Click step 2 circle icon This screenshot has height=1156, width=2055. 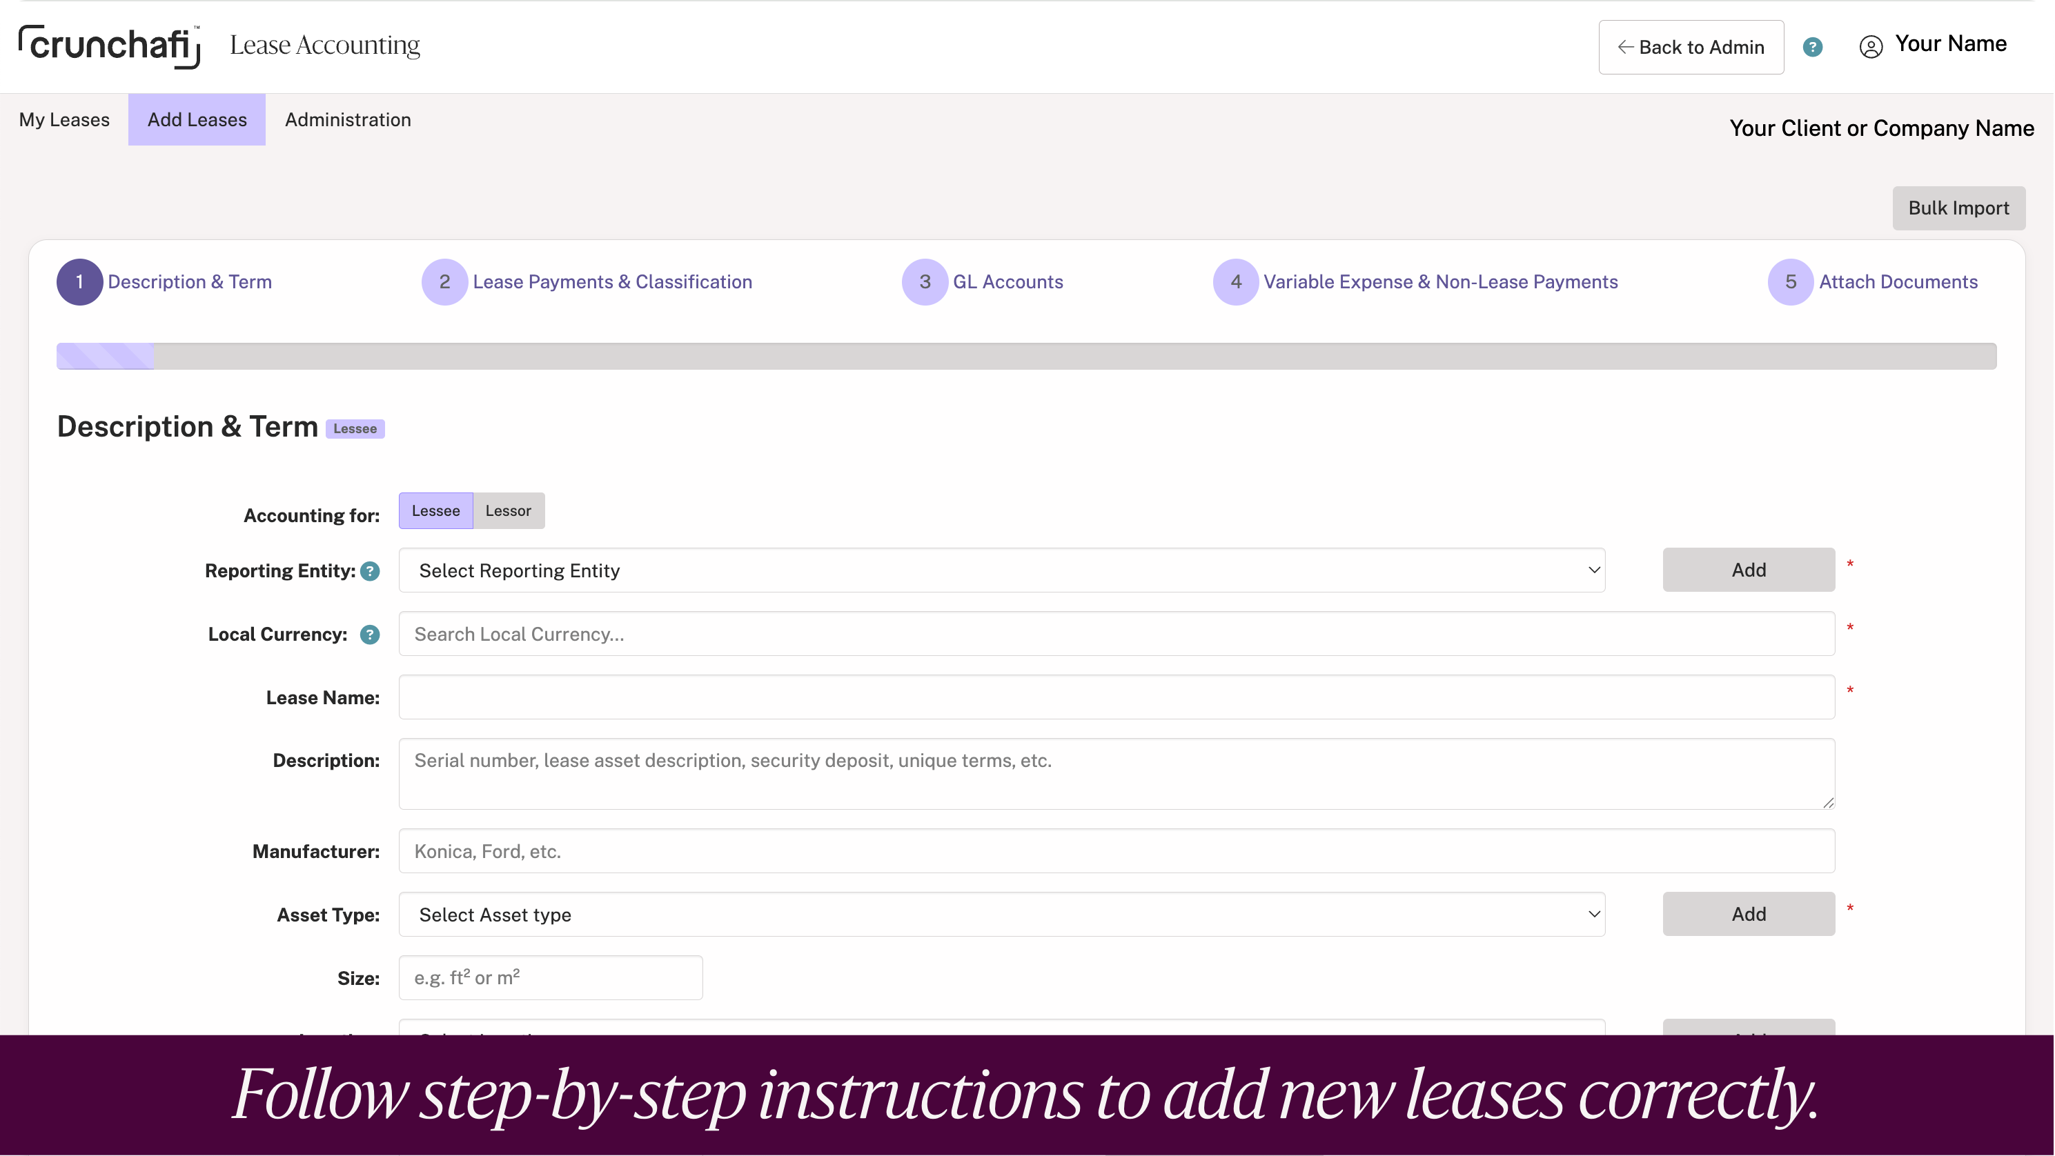(x=444, y=282)
